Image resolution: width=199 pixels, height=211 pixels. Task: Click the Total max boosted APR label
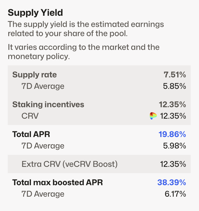[57, 182]
